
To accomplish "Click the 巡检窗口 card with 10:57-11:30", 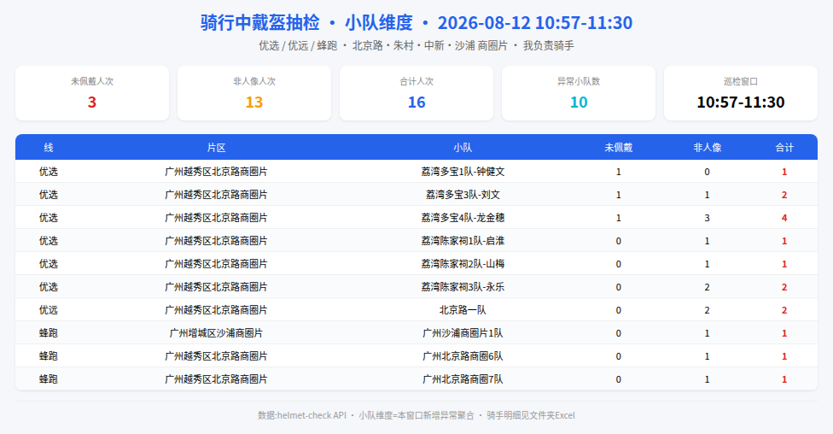I will point(741,93).
